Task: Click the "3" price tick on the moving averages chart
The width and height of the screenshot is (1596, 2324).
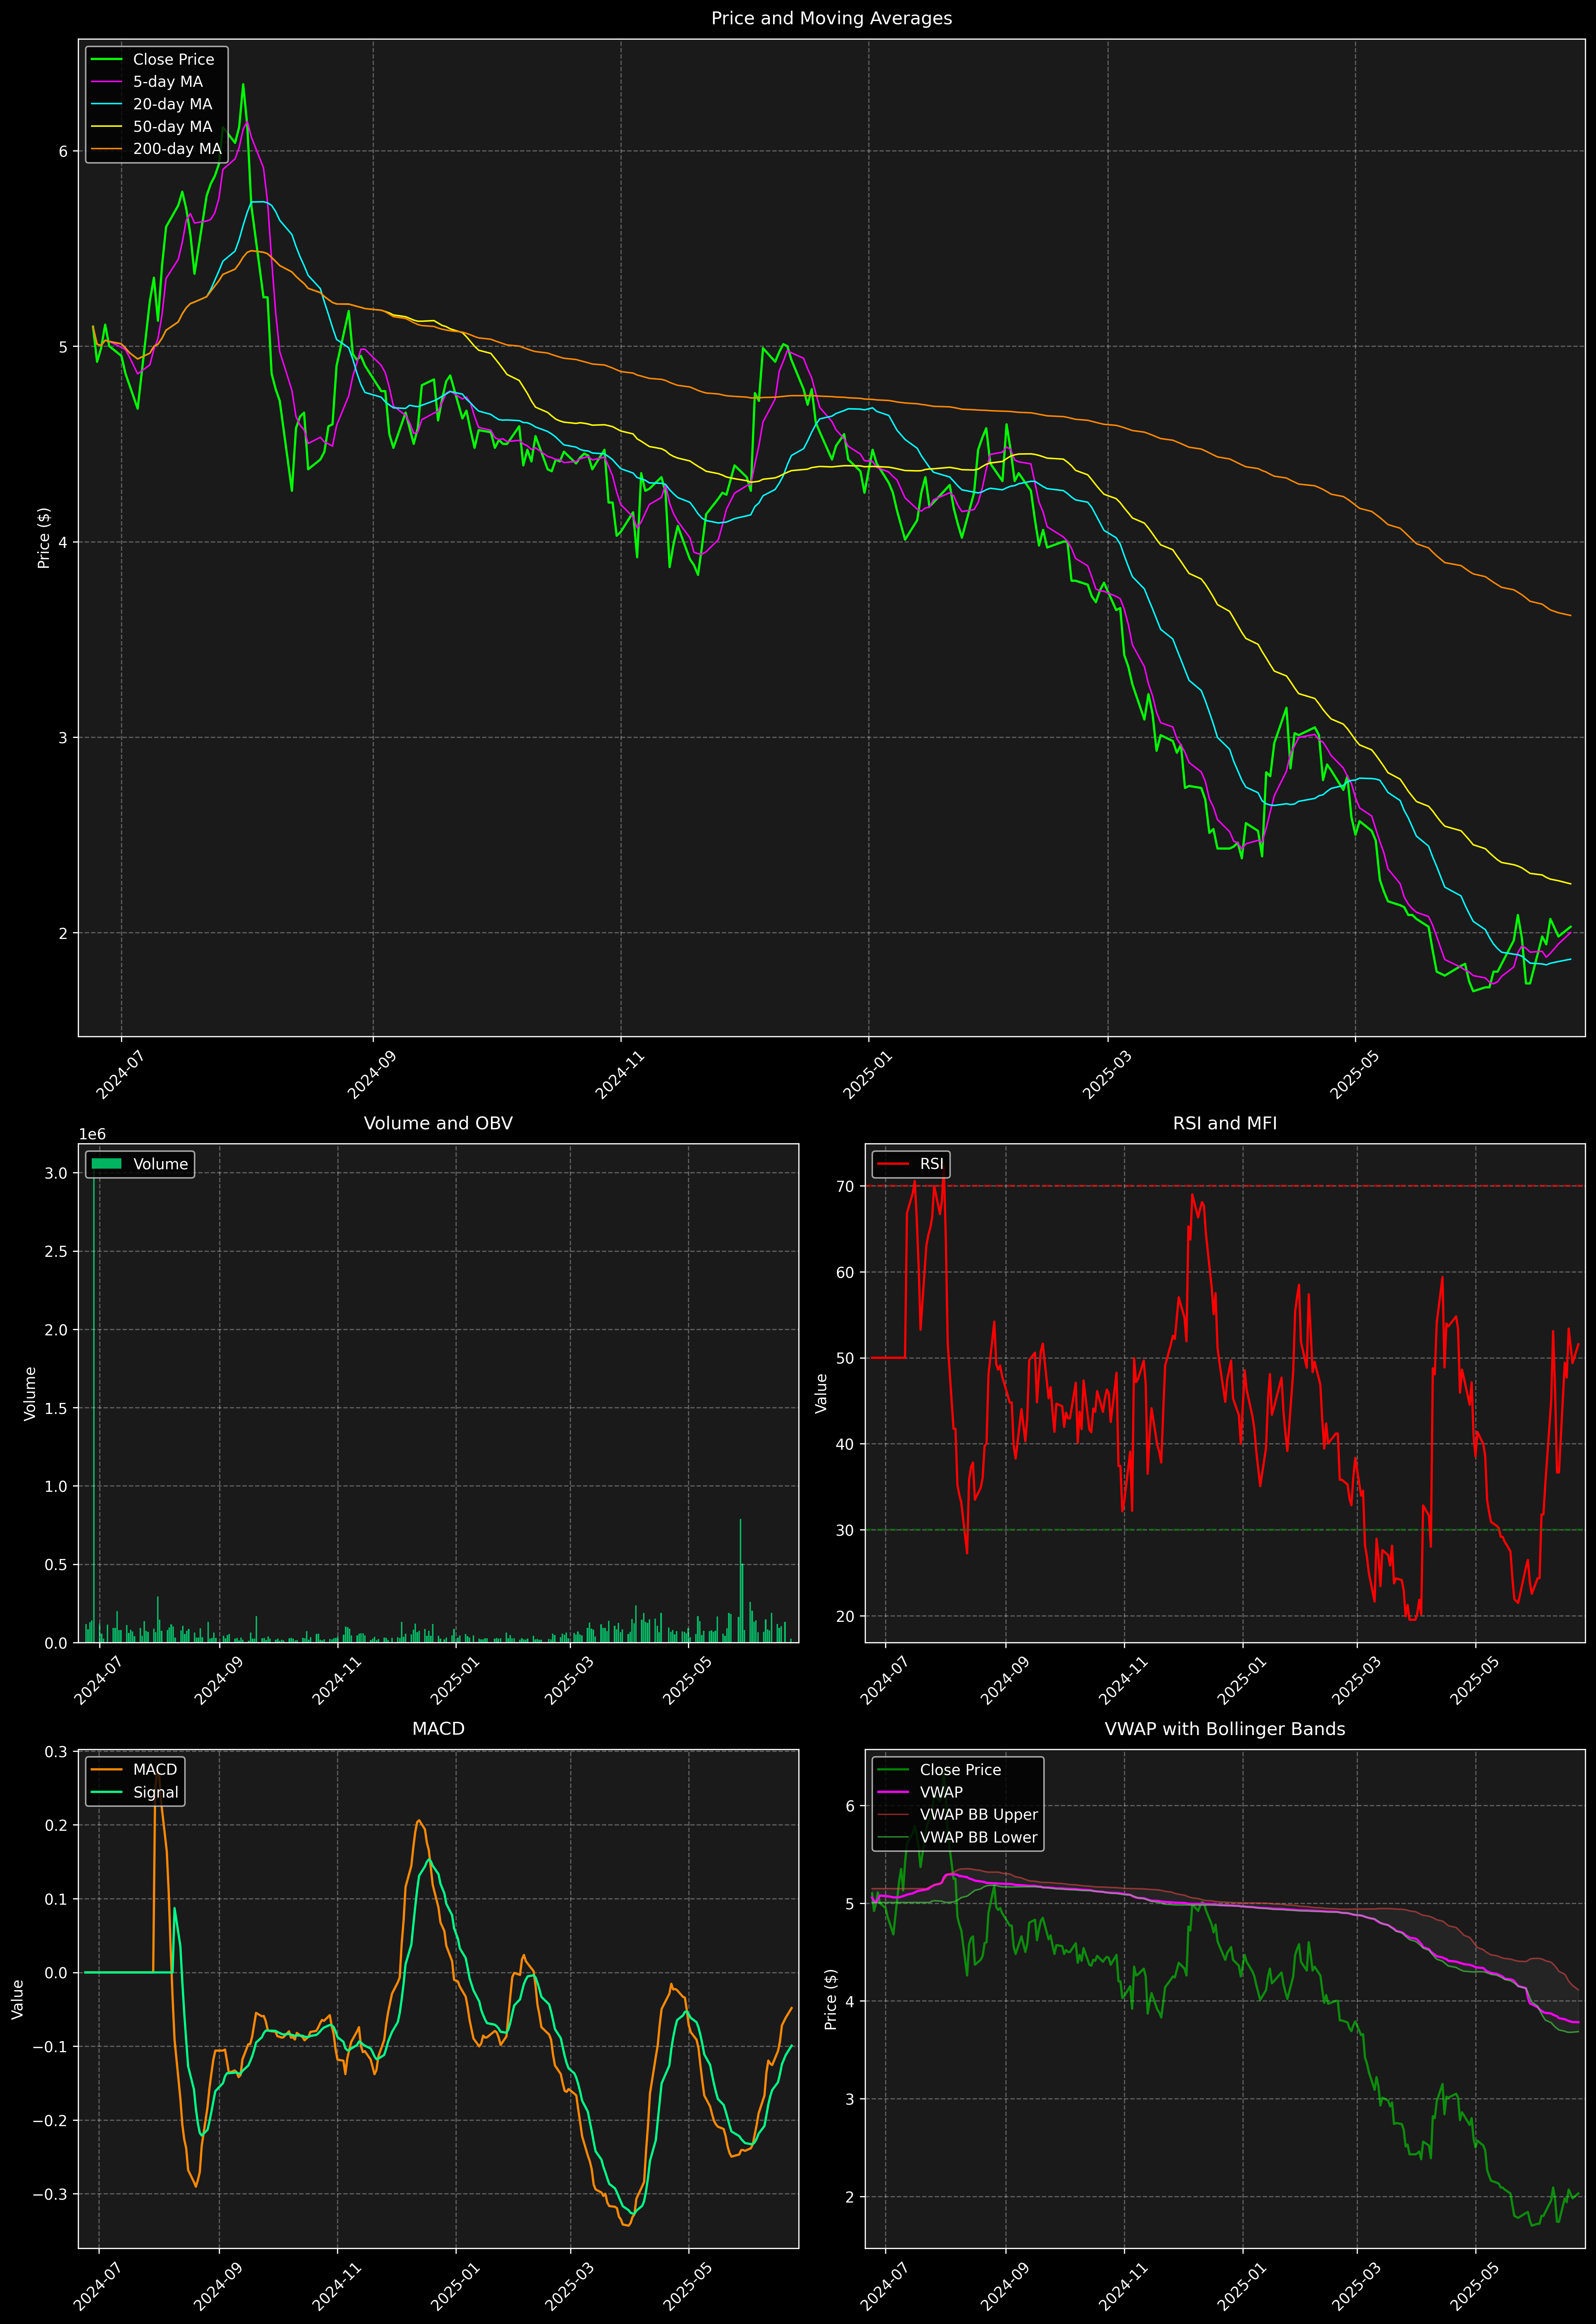Action: coord(63,738)
